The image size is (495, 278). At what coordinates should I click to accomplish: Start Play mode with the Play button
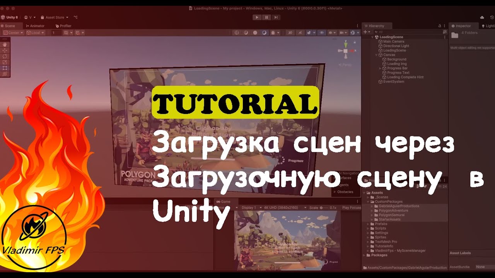[257, 17]
